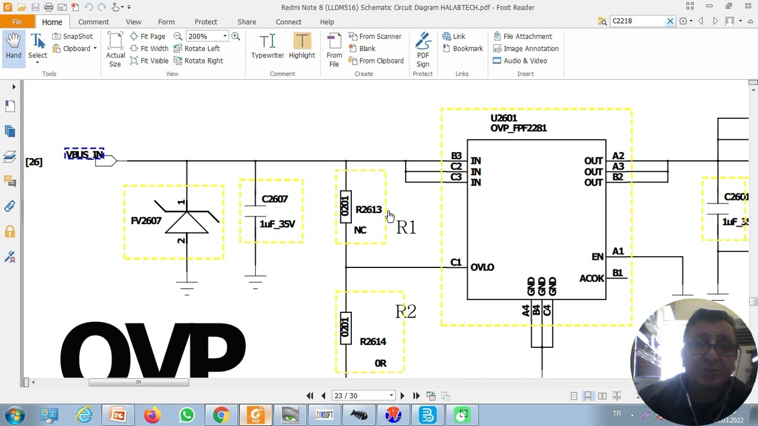Screen dimensions: 758x426
Task: Open the Security lock panel
Action: pyautogui.click(x=9, y=231)
